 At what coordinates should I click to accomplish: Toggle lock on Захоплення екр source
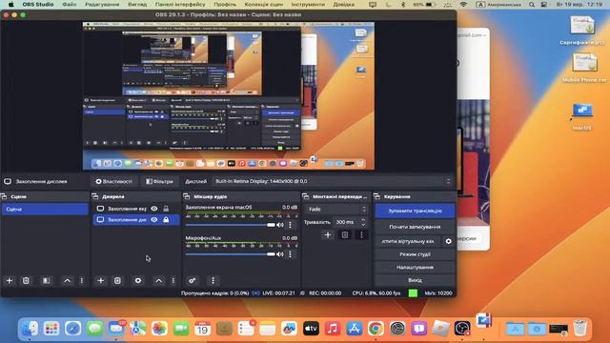click(x=166, y=209)
